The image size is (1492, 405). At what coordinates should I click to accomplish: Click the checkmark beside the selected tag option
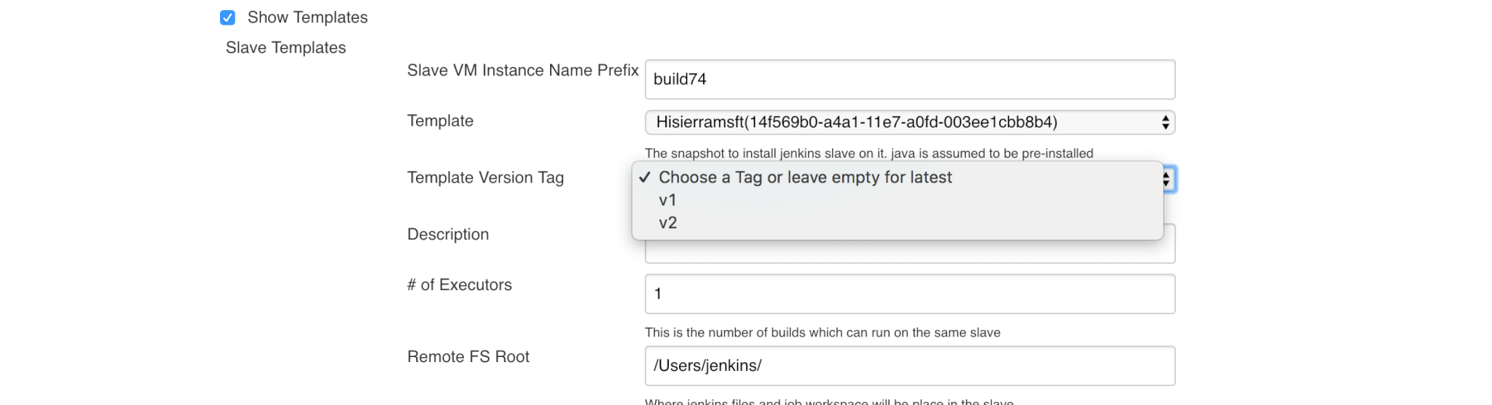644,177
